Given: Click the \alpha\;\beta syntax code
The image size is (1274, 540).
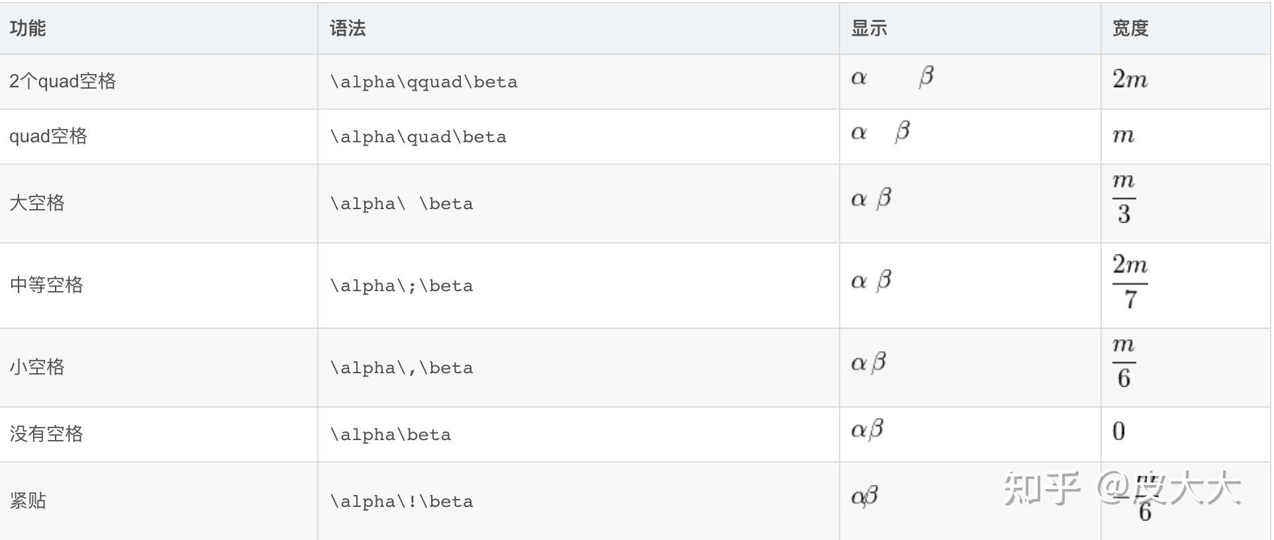Looking at the screenshot, I should (402, 286).
